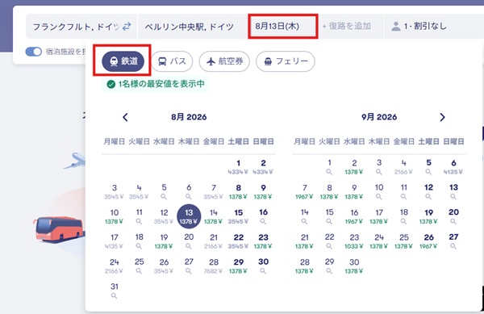Choose the 航空券 flight option
484x314 pixels.
pos(224,61)
